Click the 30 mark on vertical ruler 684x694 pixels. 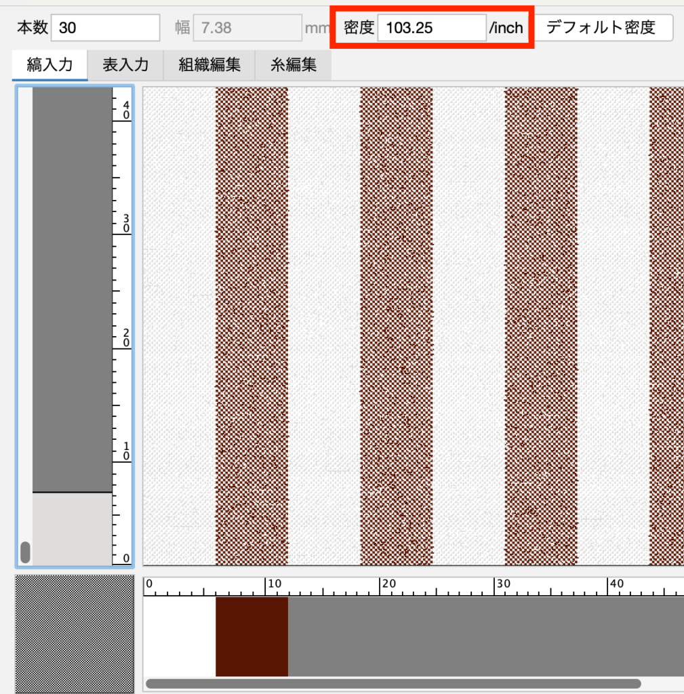click(126, 224)
